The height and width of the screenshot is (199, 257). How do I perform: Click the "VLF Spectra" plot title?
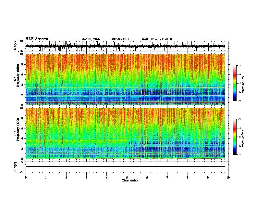(x=37, y=39)
